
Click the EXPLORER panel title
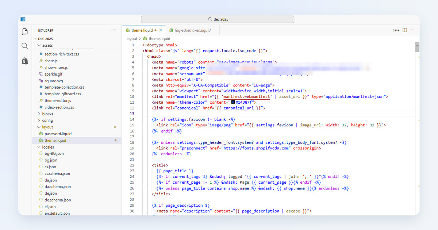click(46, 31)
